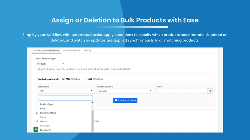Viewport: 250px width, 140px height.
Task: Delete the condition row with trash icon
Action: [210, 91]
